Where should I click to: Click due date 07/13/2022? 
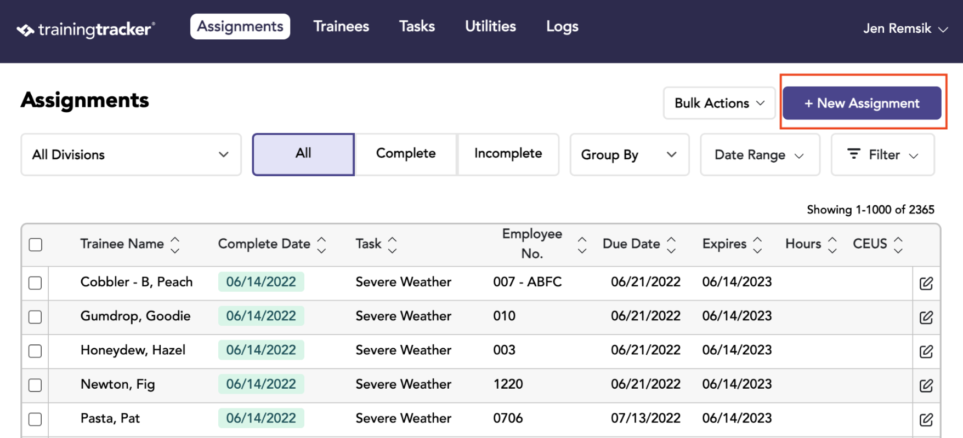click(x=645, y=418)
